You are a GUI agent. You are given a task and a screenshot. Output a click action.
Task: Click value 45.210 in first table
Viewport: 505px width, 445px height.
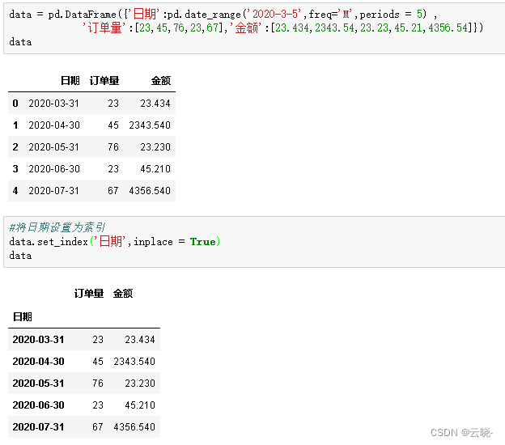tap(155, 169)
